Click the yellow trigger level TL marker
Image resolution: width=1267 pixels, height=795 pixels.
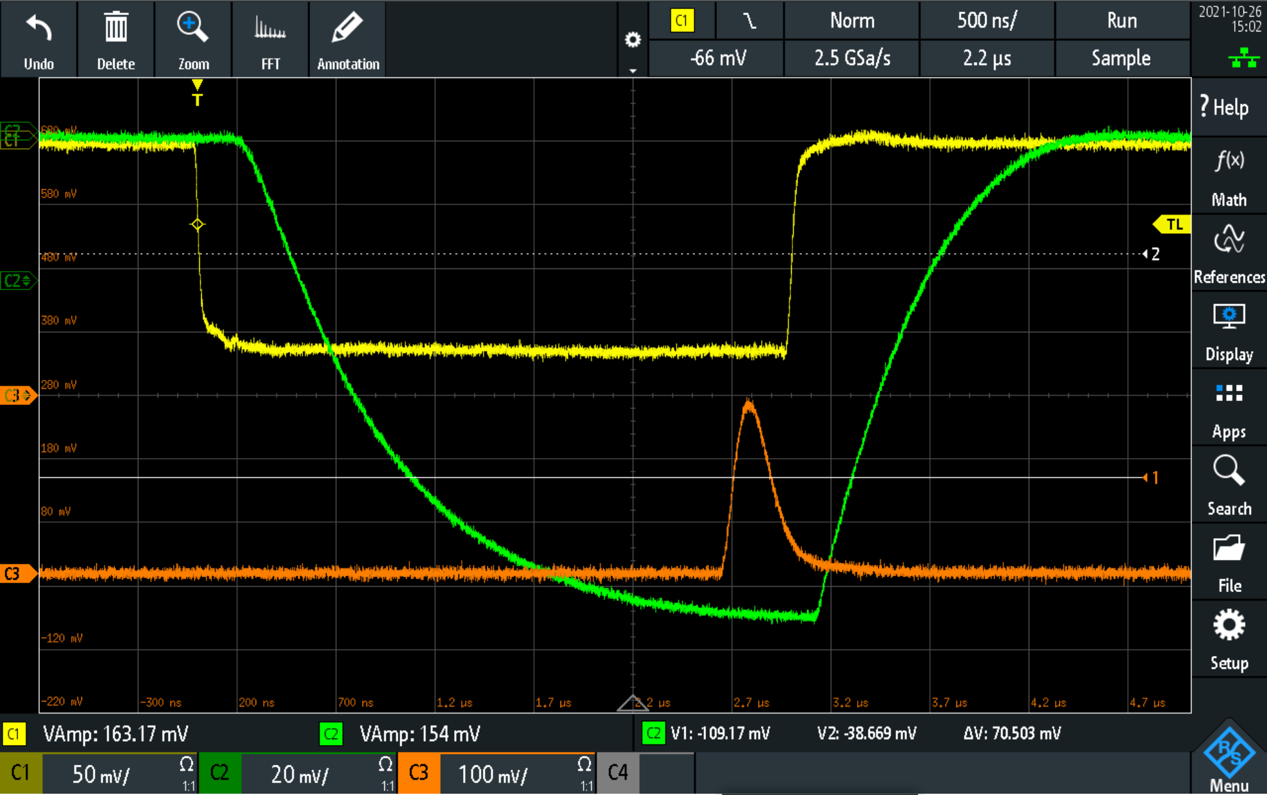point(1173,224)
